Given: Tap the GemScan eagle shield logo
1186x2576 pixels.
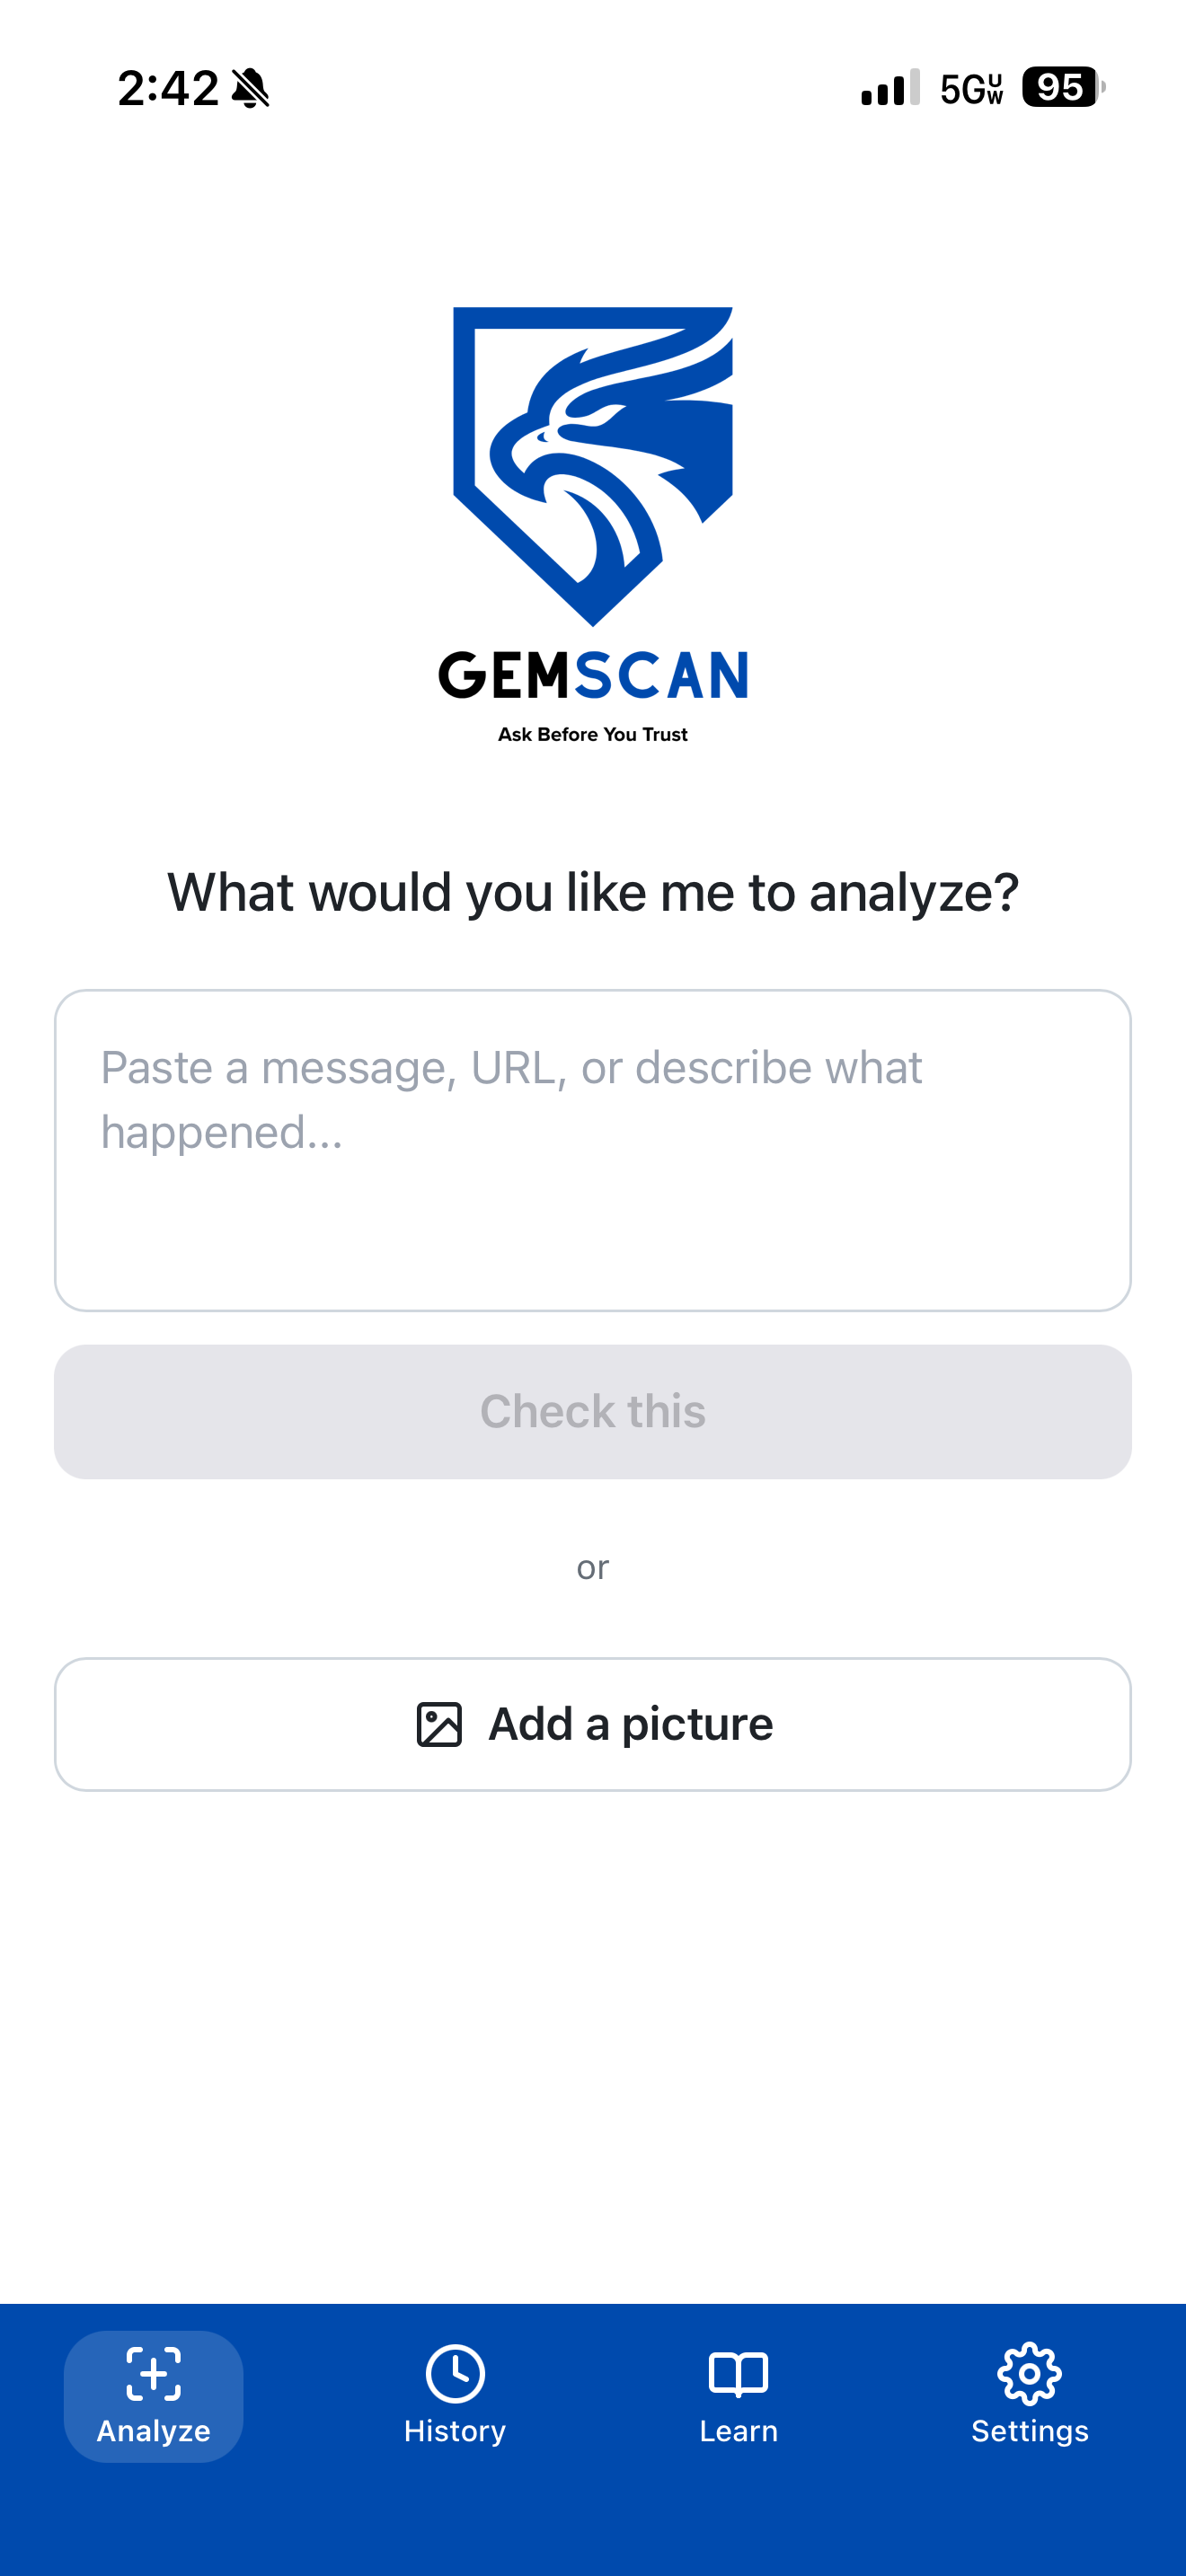Looking at the screenshot, I should 593,466.
